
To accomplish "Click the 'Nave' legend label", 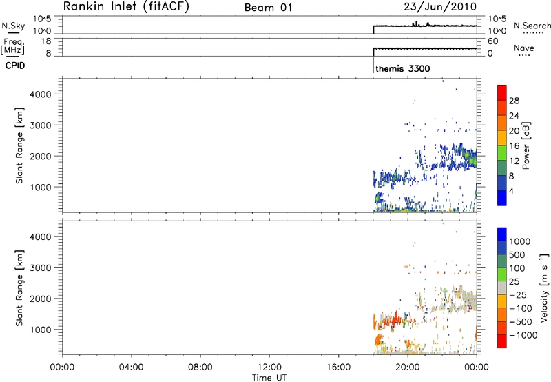I will [524, 48].
